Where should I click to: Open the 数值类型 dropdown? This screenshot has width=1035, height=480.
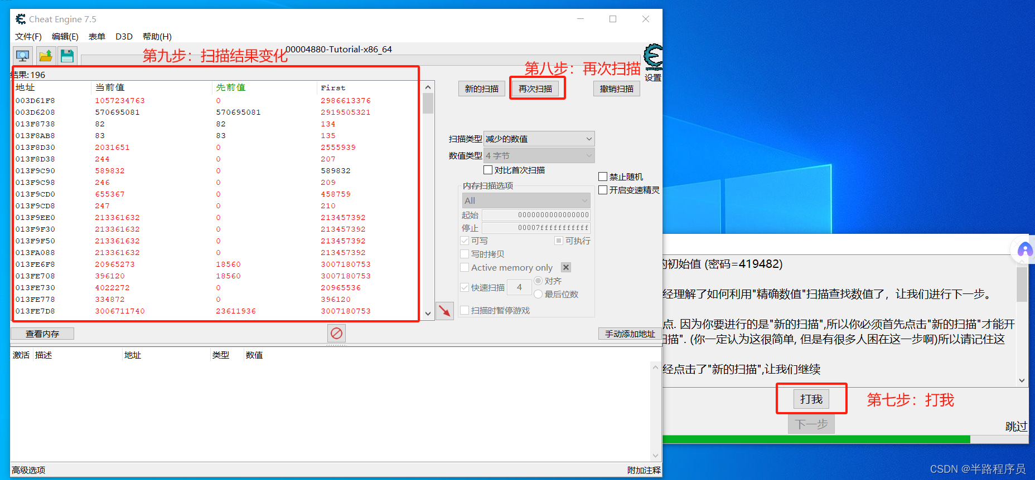click(x=539, y=156)
